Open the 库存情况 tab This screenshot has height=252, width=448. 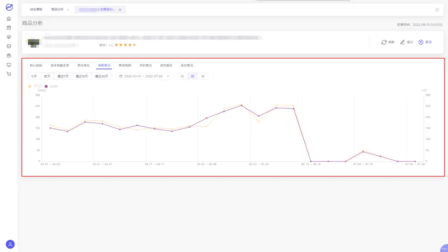187,66
